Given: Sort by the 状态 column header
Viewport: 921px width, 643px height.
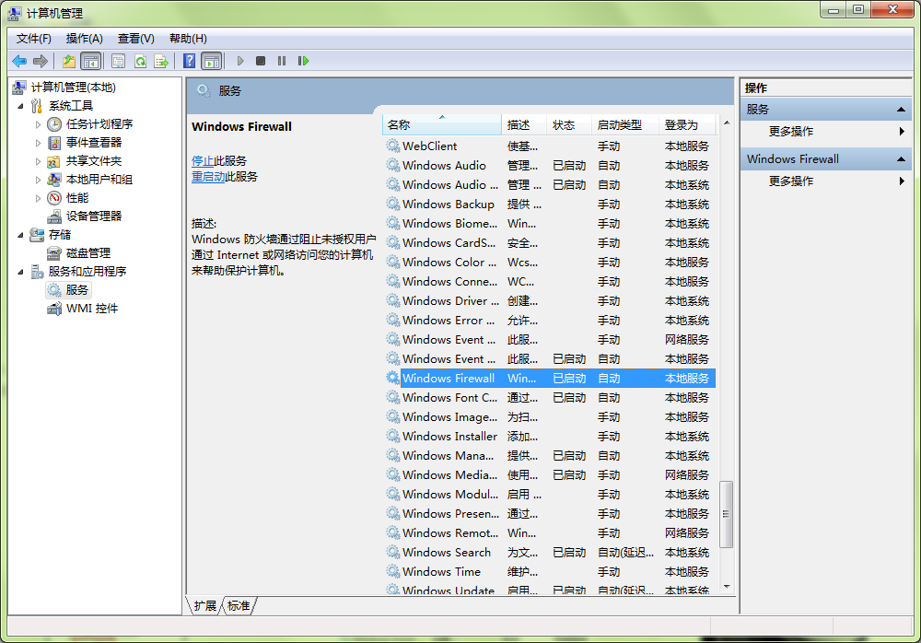Looking at the screenshot, I should [x=568, y=124].
